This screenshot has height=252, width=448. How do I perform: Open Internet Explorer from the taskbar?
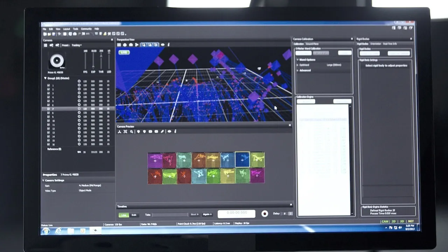coord(58,231)
